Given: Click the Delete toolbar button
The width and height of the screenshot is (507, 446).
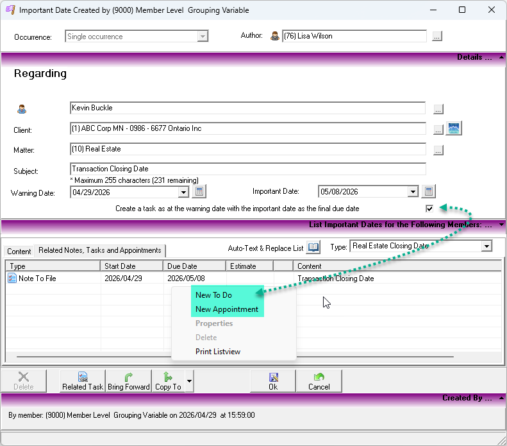Looking at the screenshot, I should [x=24, y=381].
